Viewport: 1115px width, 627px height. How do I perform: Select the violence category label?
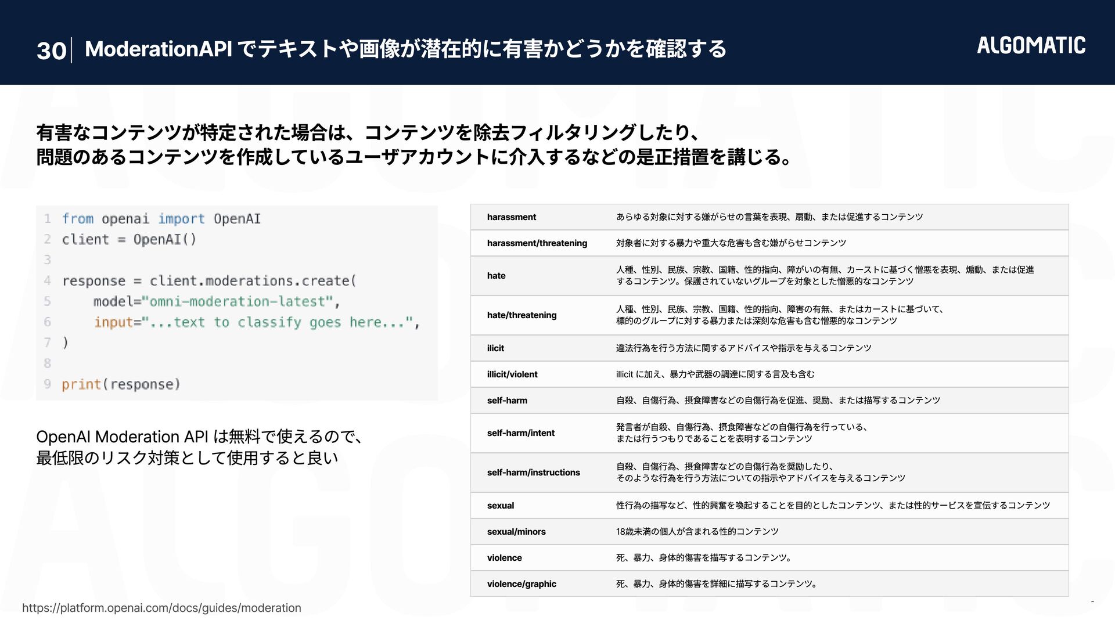click(504, 558)
